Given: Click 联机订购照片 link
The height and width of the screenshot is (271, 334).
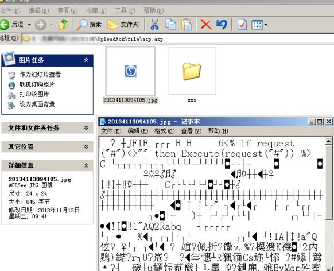Looking at the screenshot, I should point(37,84).
